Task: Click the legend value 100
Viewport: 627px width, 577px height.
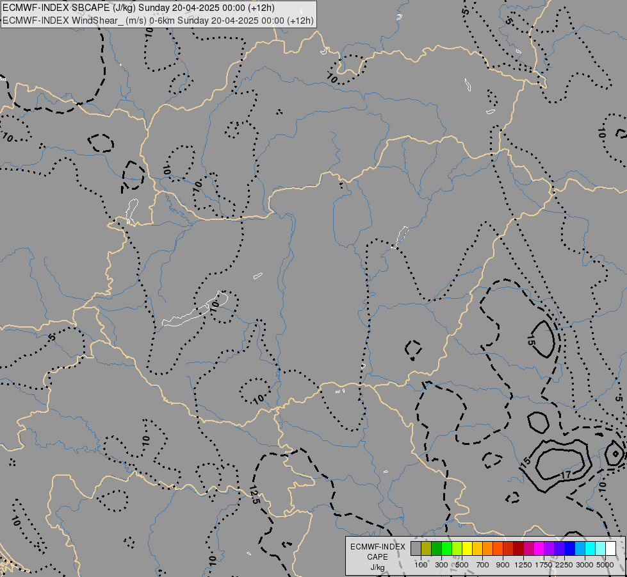Action: [421, 565]
